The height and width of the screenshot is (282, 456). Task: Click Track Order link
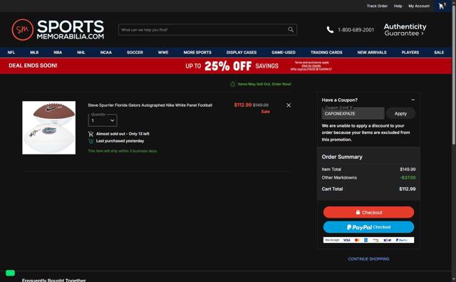point(377,6)
